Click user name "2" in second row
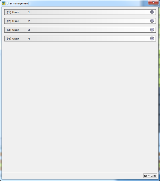 pos(29,21)
